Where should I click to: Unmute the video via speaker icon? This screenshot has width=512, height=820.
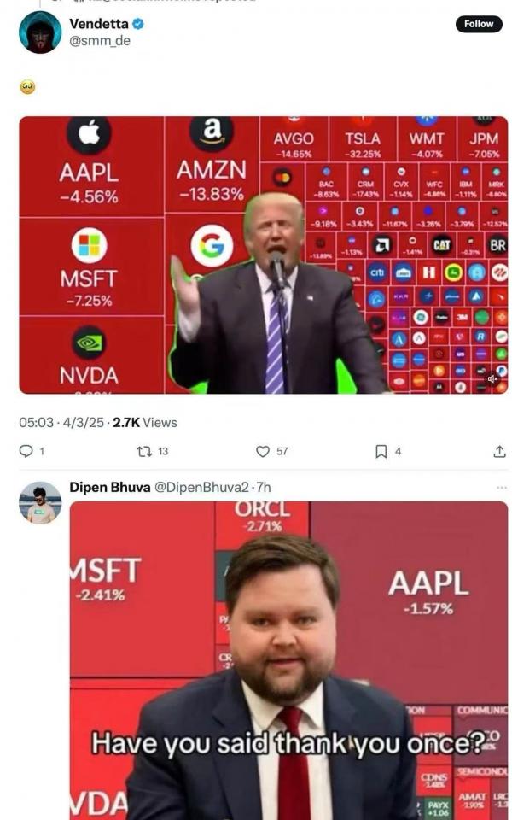click(x=492, y=378)
